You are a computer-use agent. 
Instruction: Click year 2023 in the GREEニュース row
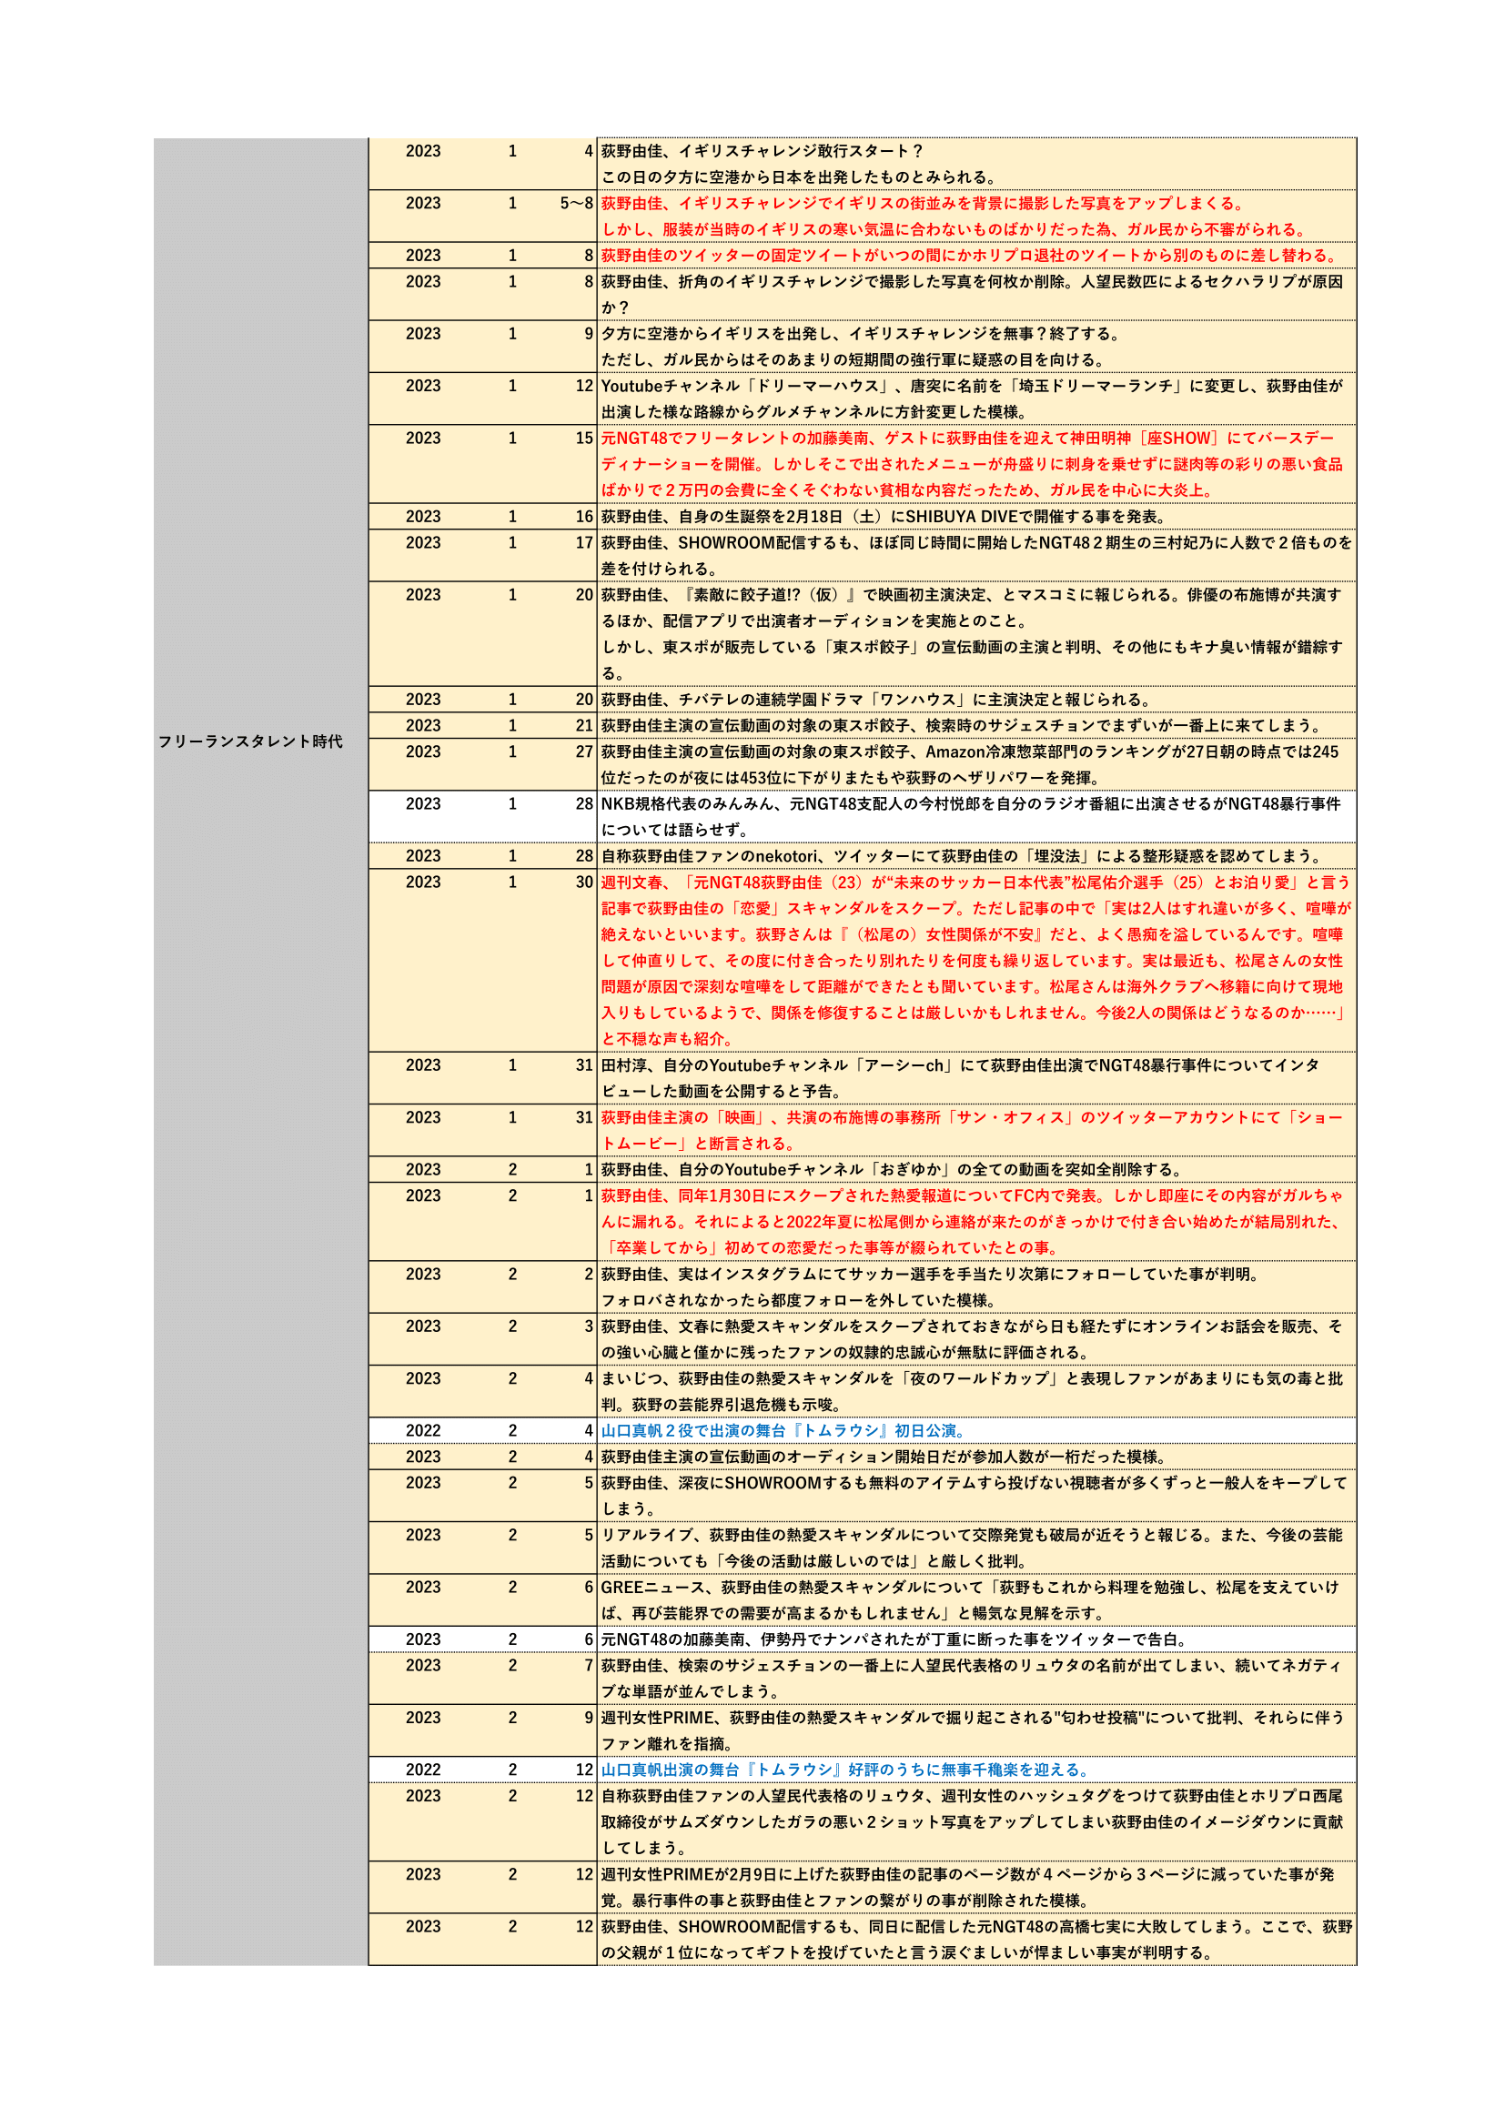click(x=422, y=1588)
